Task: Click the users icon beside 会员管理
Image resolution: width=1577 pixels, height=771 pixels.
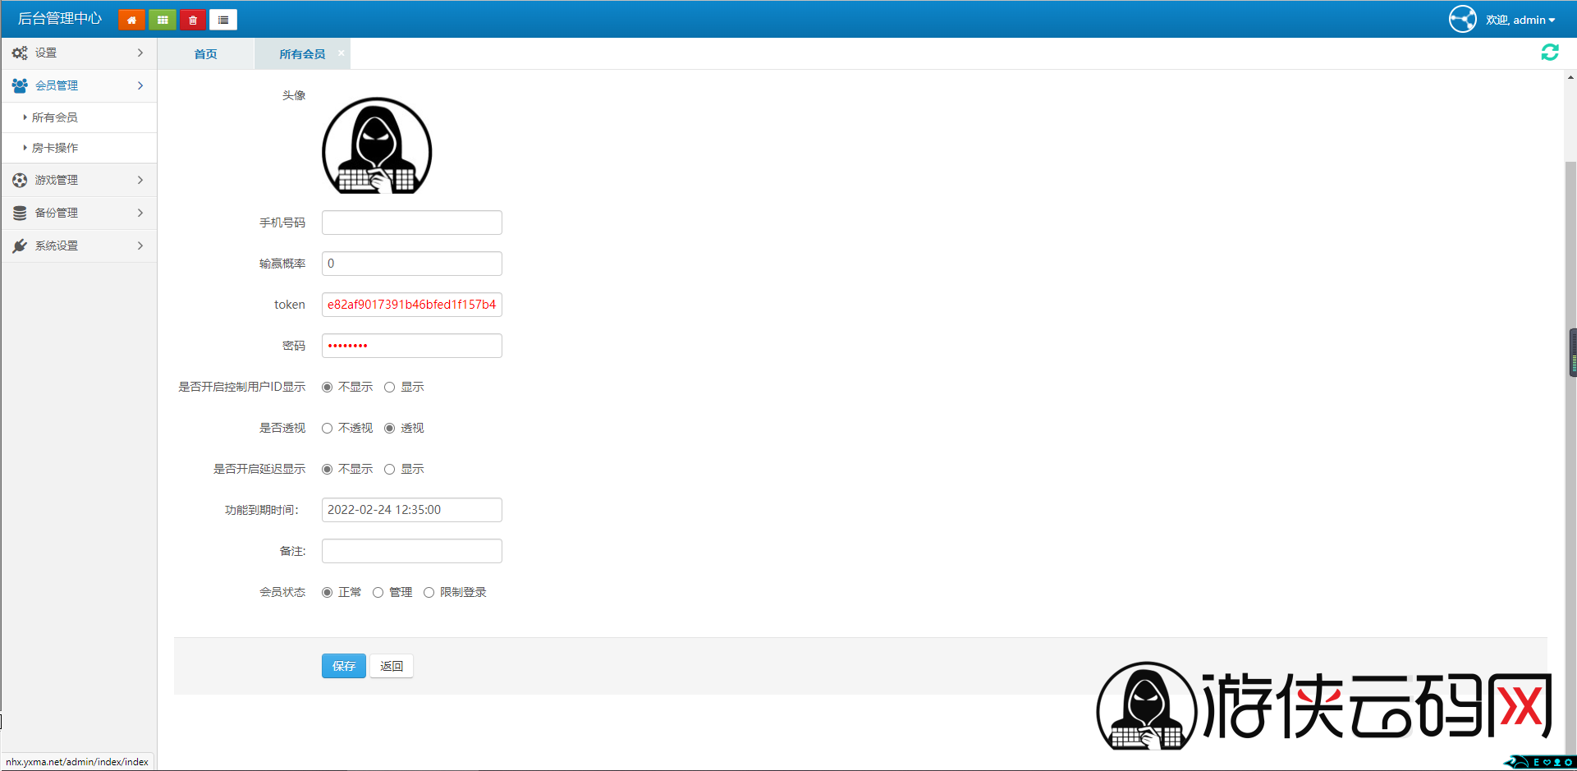Action: tap(20, 85)
